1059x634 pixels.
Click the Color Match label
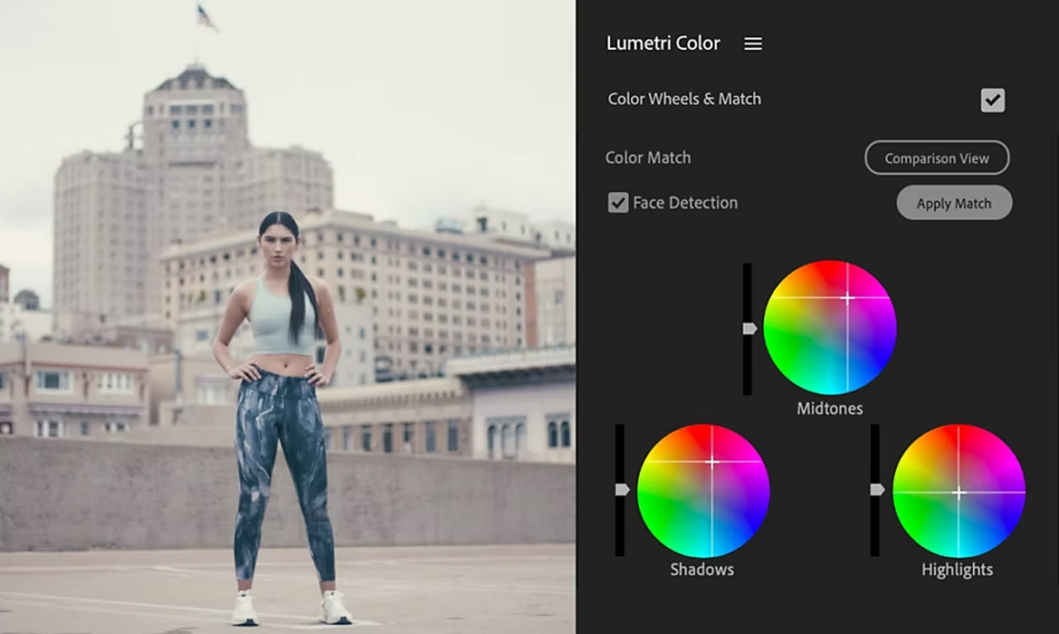pos(648,158)
